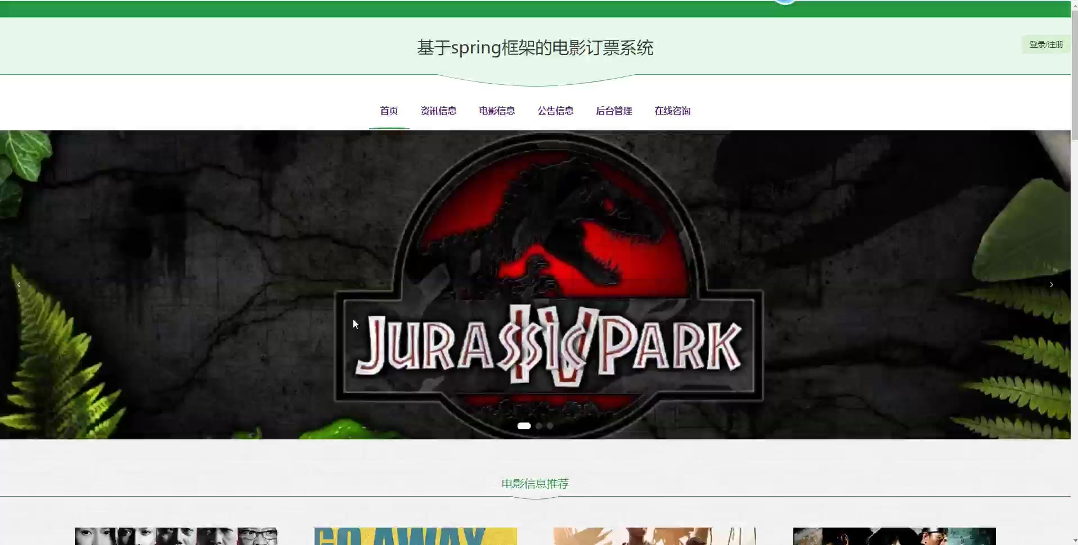Click the Jurassic Park banner image
Image resolution: width=1078 pixels, height=545 pixels.
click(535, 285)
